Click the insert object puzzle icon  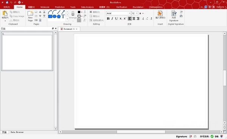pos(160,13)
